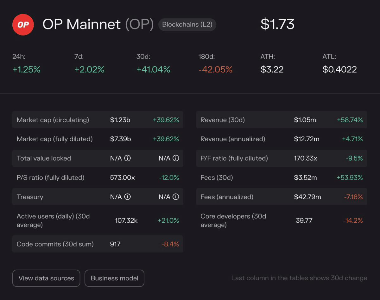Select the OP Mainnet (OP) title

click(98, 24)
